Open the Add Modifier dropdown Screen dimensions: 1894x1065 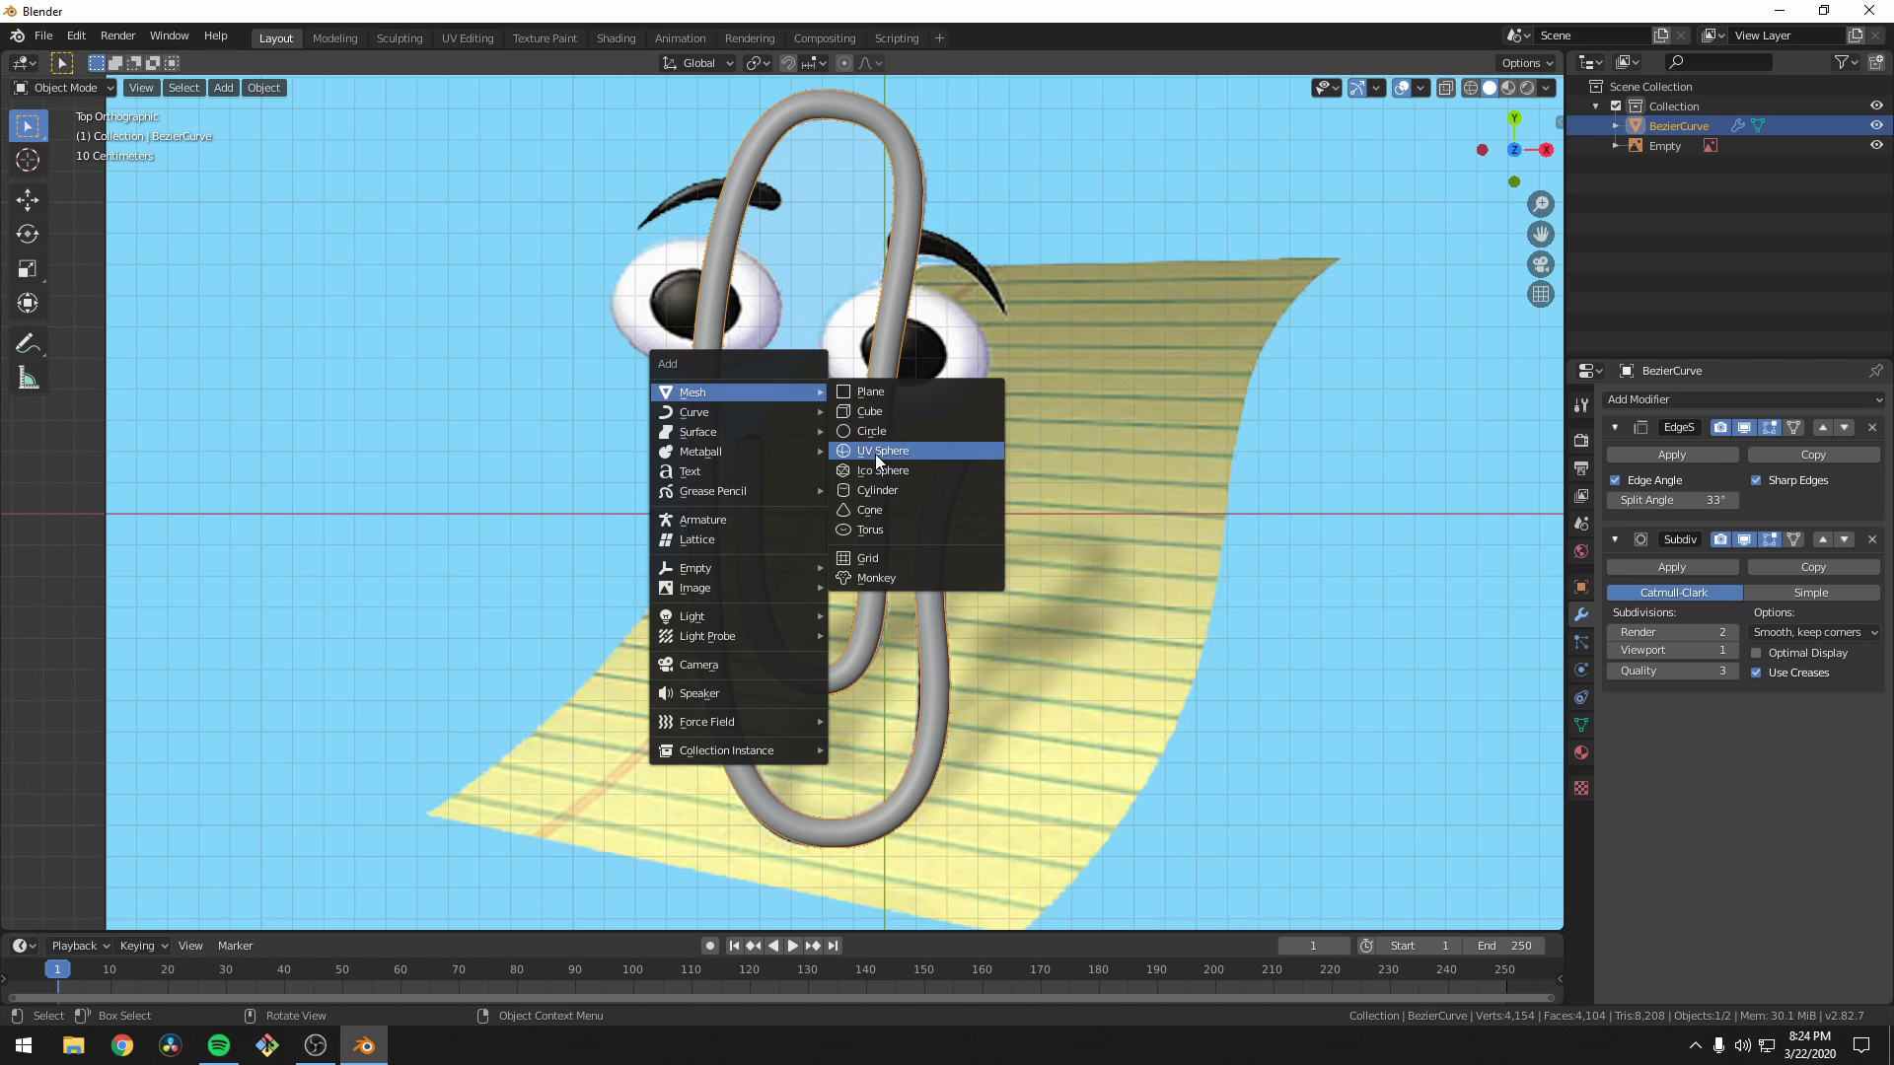pyautogui.click(x=1744, y=399)
